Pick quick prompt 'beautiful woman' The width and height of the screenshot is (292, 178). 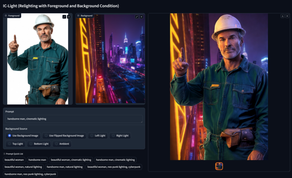click(x=14, y=160)
